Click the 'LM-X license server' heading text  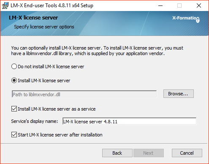[x=33, y=18]
